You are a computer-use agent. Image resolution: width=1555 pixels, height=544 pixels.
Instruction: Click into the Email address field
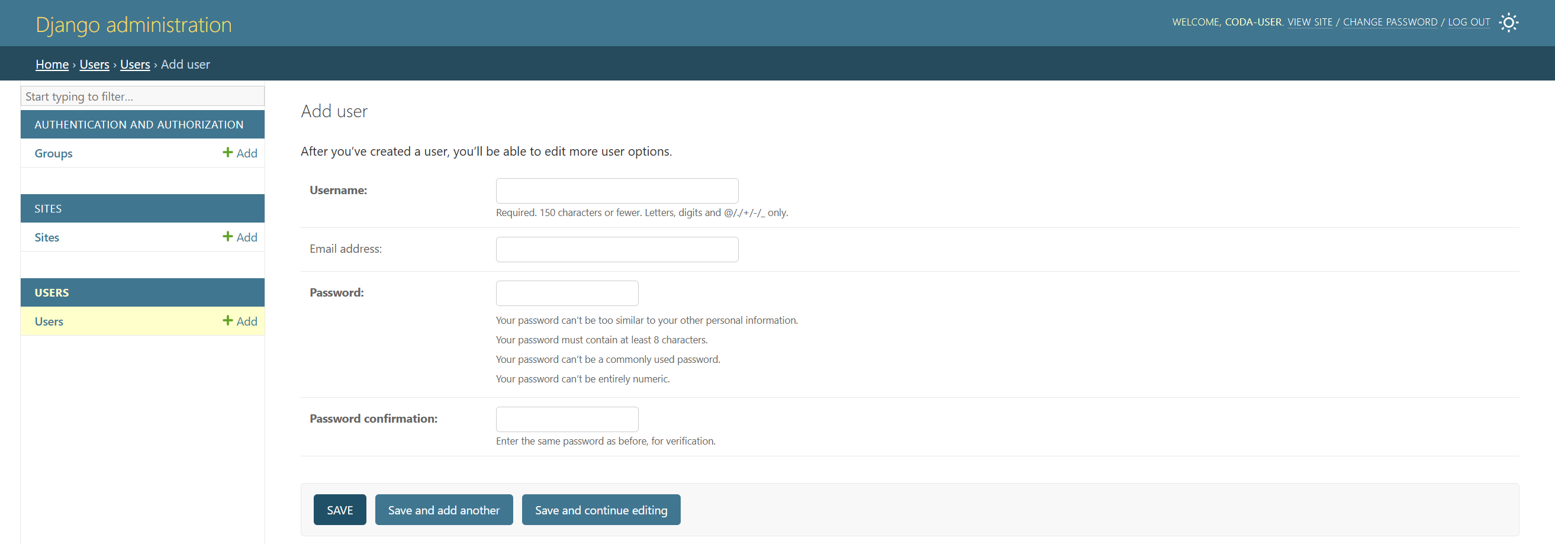click(x=616, y=249)
